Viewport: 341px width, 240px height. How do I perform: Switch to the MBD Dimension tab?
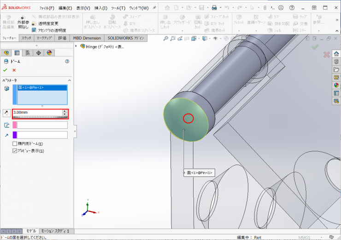tap(87, 38)
